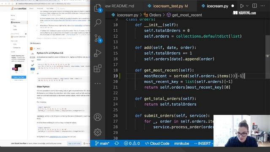Image resolution: width=270 pixels, height=152 pixels.
Task: Open the Search view in activity bar
Action: 97,22
